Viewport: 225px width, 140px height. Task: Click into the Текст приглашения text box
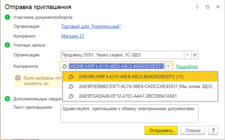129,113
